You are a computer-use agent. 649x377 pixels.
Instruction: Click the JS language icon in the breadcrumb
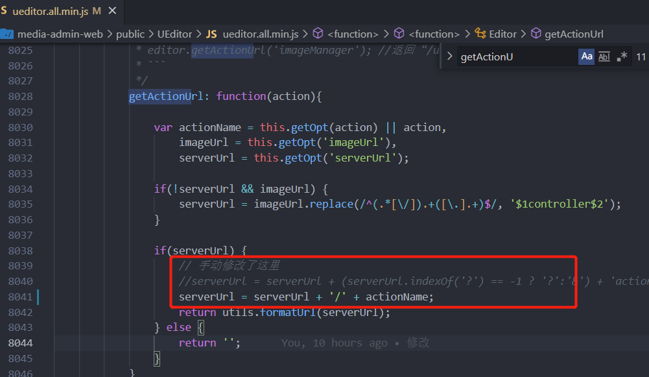coord(211,34)
